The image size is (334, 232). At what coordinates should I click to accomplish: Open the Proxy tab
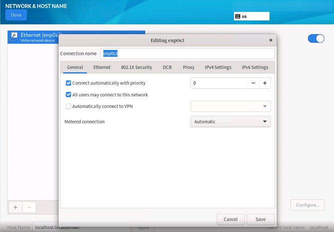pos(188,67)
